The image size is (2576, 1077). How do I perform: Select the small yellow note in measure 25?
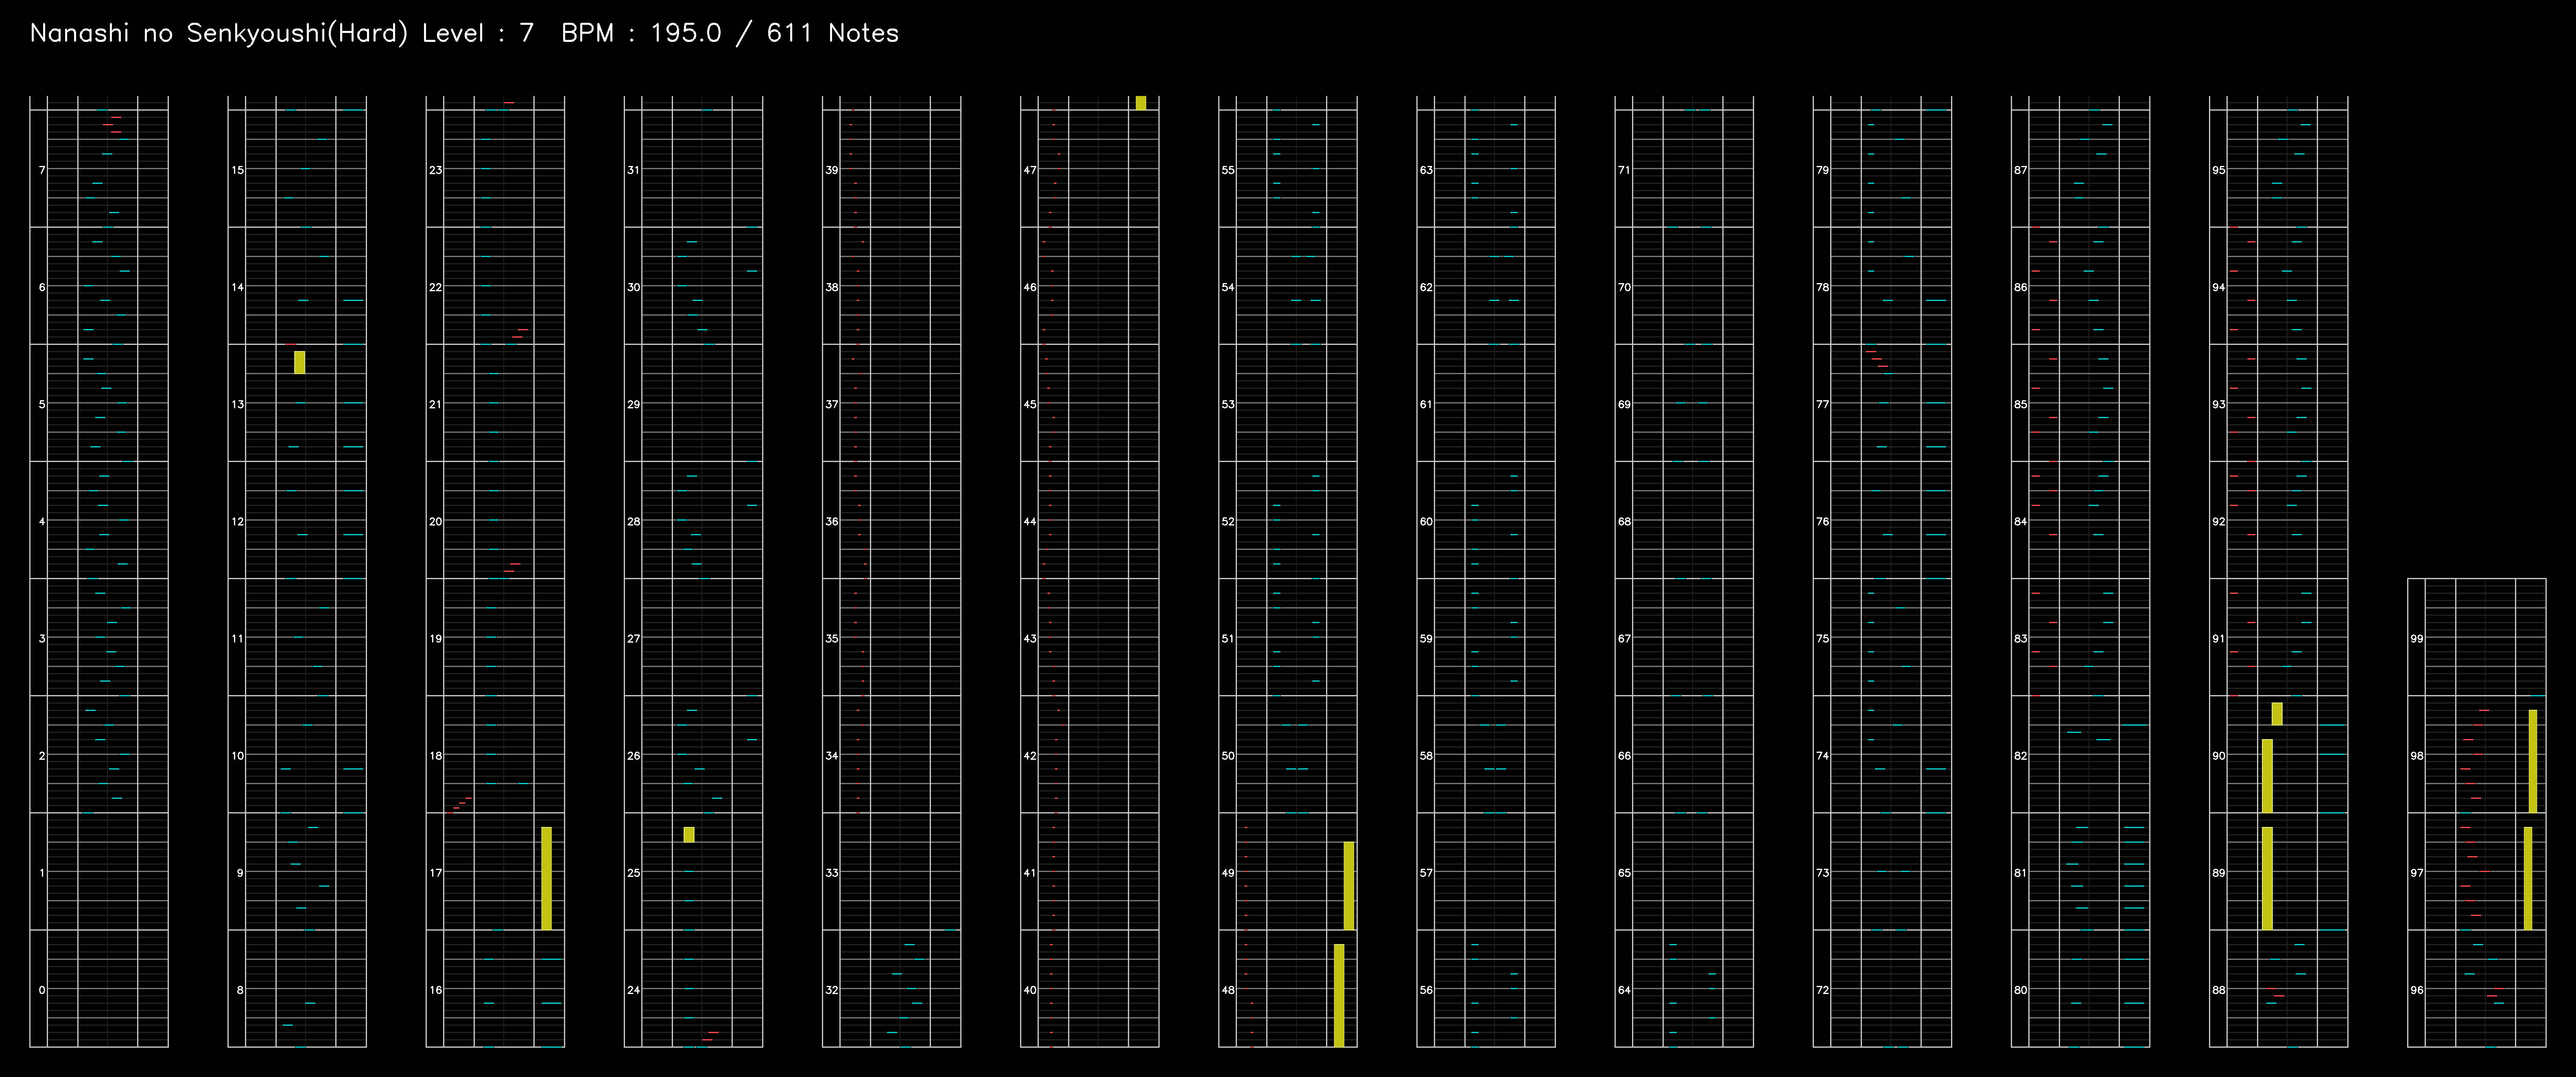pos(689,834)
